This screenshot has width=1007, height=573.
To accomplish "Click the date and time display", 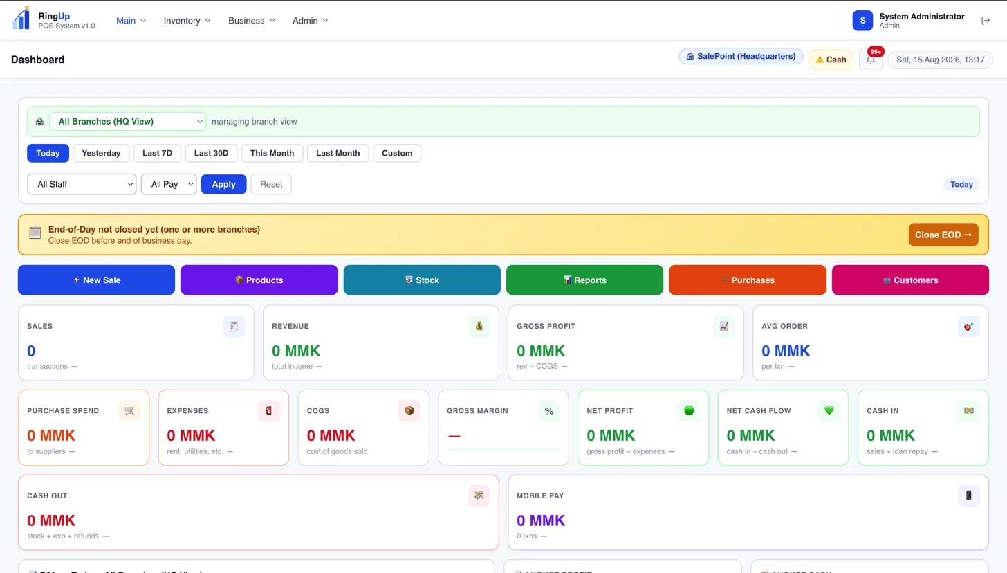I will pos(941,60).
